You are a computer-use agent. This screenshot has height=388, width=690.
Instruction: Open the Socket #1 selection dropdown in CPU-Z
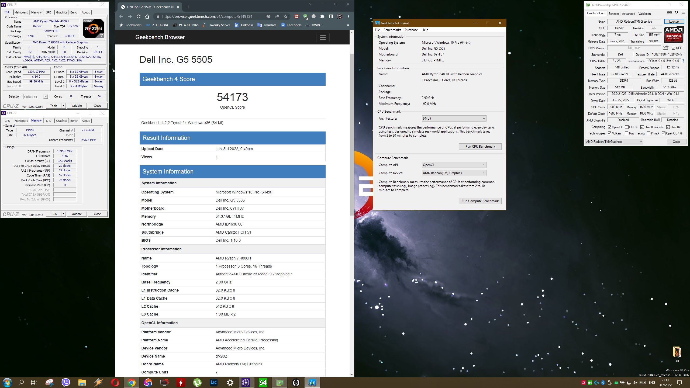point(35,96)
